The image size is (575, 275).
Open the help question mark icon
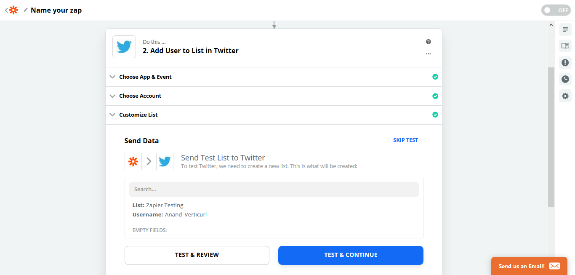[429, 42]
